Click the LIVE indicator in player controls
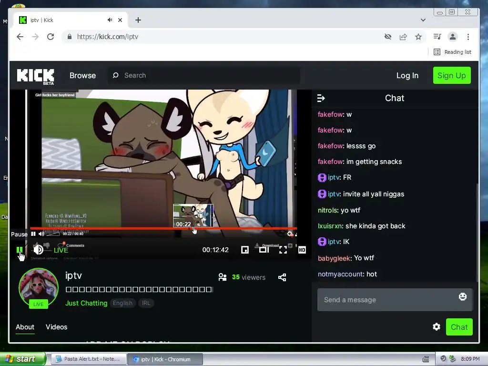This screenshot has width=488, height=366. [x=61, y=250]
